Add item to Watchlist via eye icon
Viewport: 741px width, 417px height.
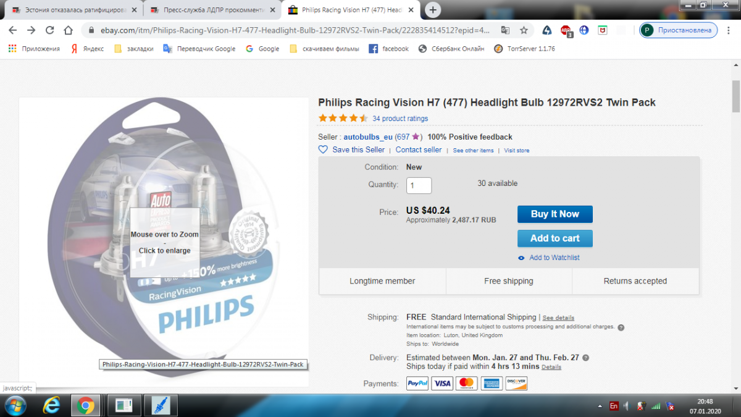coord(522,258)
